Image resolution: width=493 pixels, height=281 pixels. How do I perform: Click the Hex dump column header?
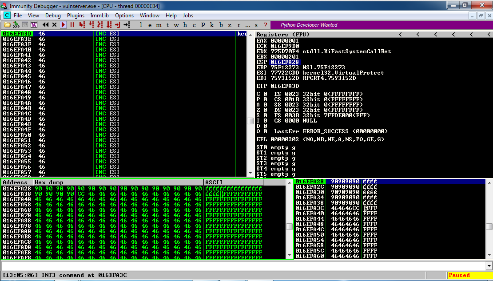tap(118, 182)
